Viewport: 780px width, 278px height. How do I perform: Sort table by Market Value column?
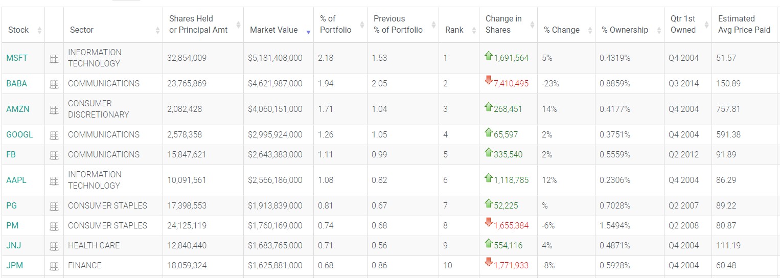(x=273, y=30)
